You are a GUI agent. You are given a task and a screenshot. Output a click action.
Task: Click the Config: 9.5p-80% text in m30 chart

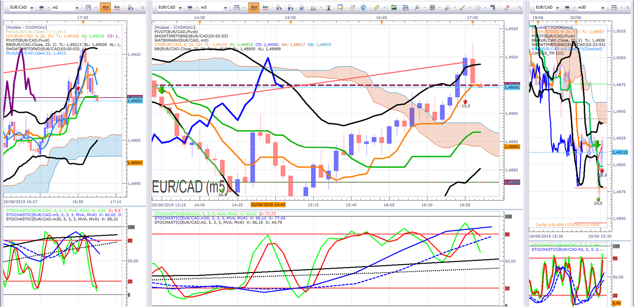tap(567, 225)
